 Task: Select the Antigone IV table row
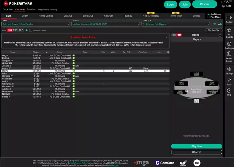pos(85,61)
